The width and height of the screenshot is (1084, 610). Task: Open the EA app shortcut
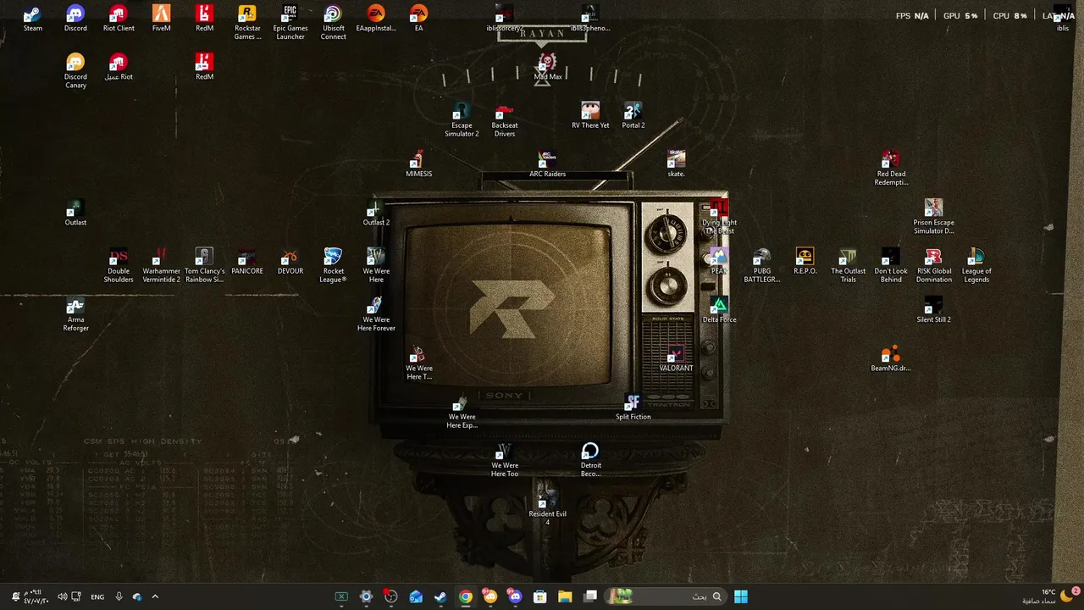click(418, 19)
